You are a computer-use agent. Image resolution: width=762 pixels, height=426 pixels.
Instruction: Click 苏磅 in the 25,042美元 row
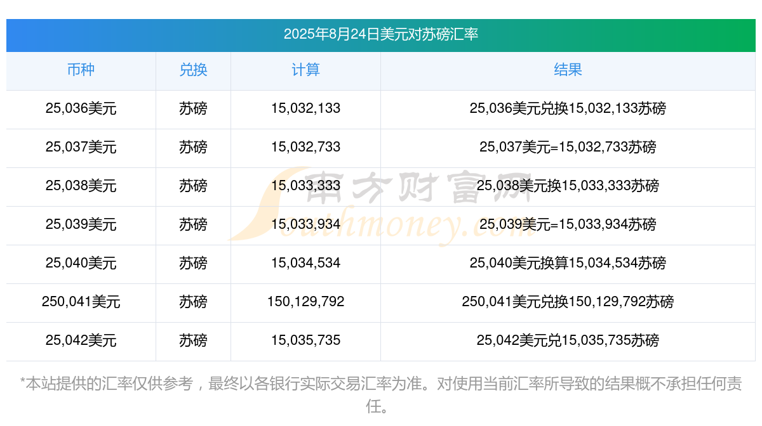[x=193, y=340]
